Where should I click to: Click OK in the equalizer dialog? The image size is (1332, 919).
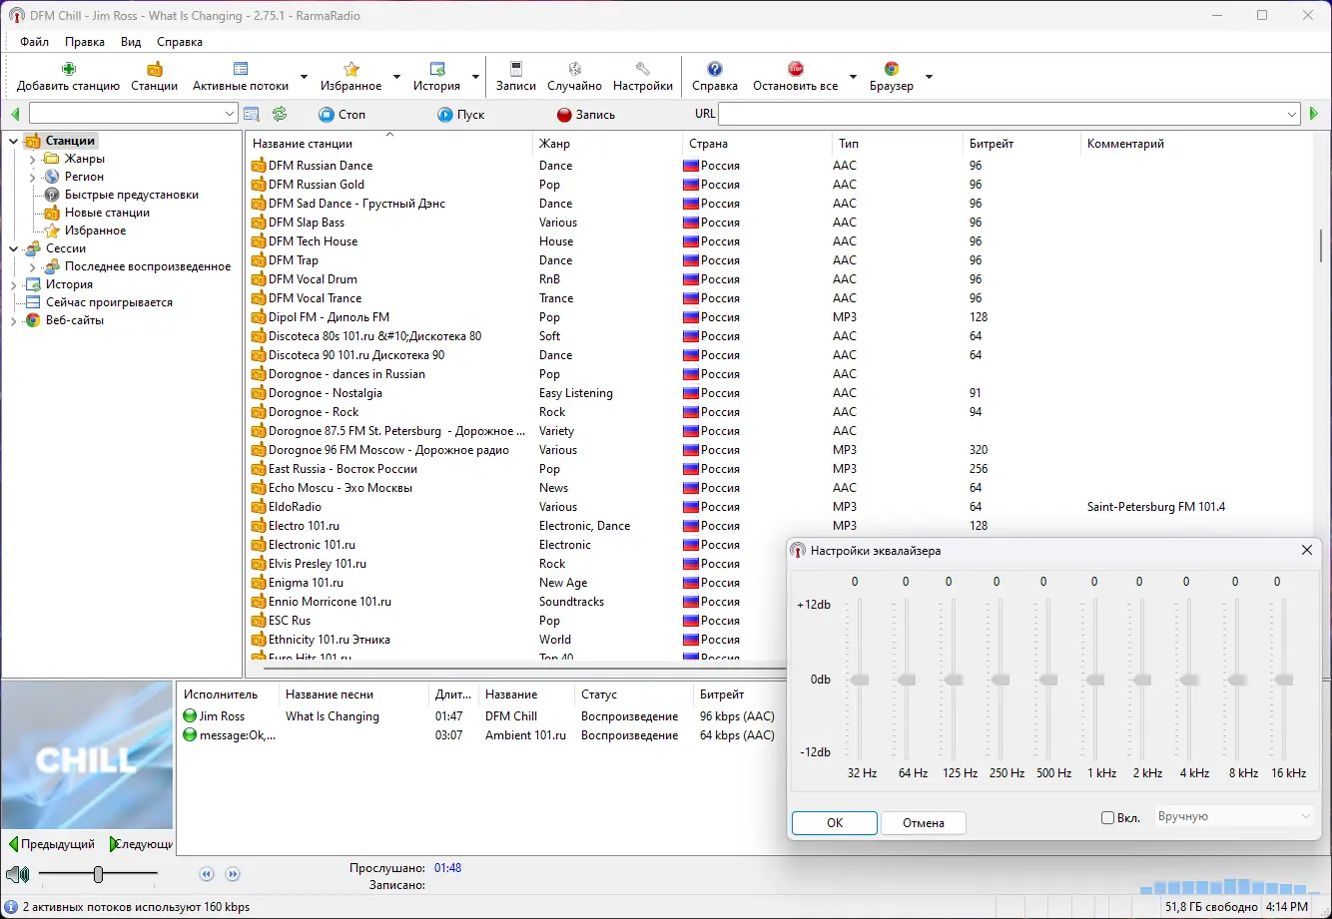tap(834, 823)
